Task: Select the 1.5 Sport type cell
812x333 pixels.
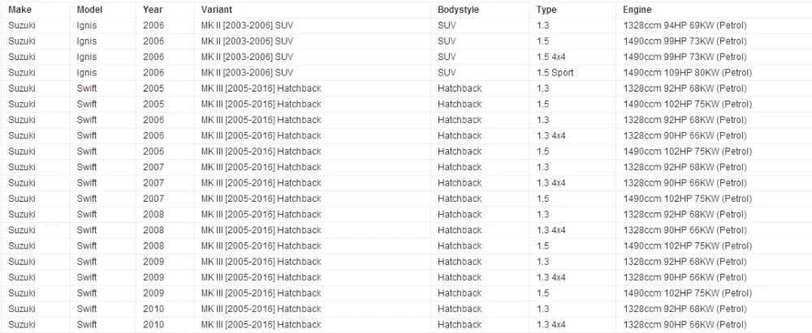Action: (x=555, y=72)
